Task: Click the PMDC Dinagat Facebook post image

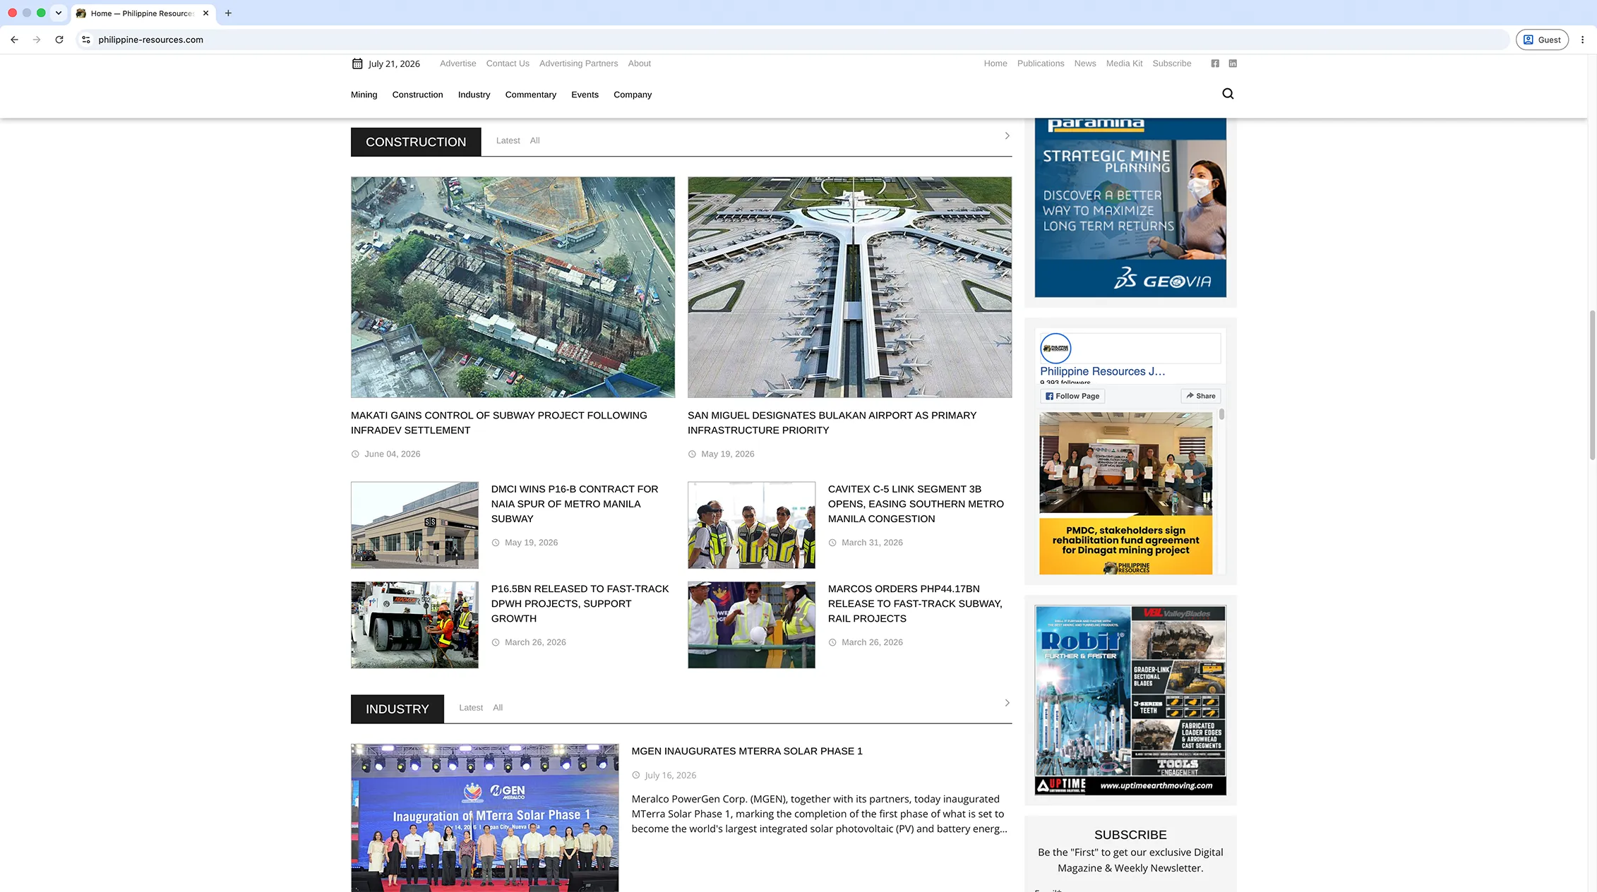Action: click(x=1125, y=493)
